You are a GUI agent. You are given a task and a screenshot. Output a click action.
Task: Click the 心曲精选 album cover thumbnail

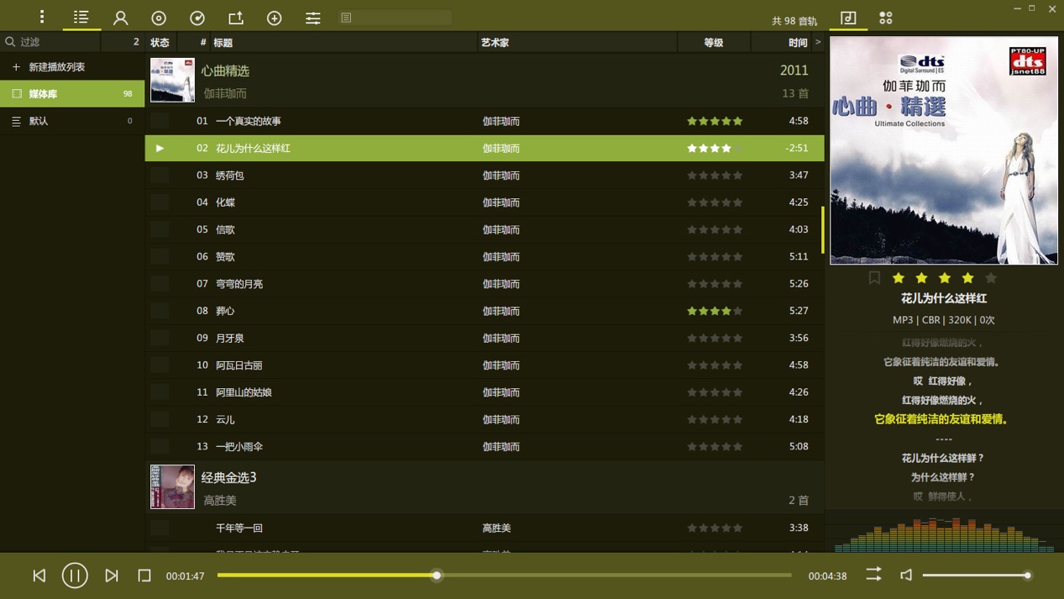[x=172, y=81]
